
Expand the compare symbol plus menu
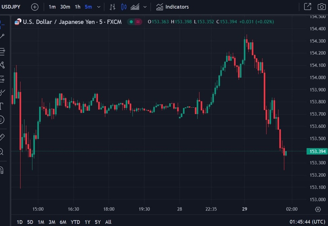[35, 6]
